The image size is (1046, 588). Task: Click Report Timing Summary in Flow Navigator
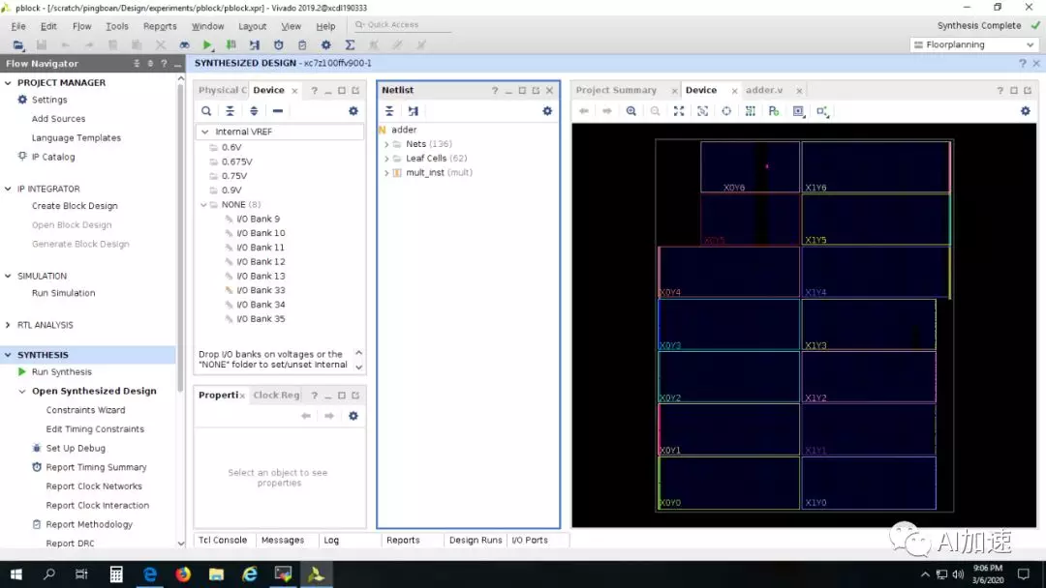(x=96, y=467)
